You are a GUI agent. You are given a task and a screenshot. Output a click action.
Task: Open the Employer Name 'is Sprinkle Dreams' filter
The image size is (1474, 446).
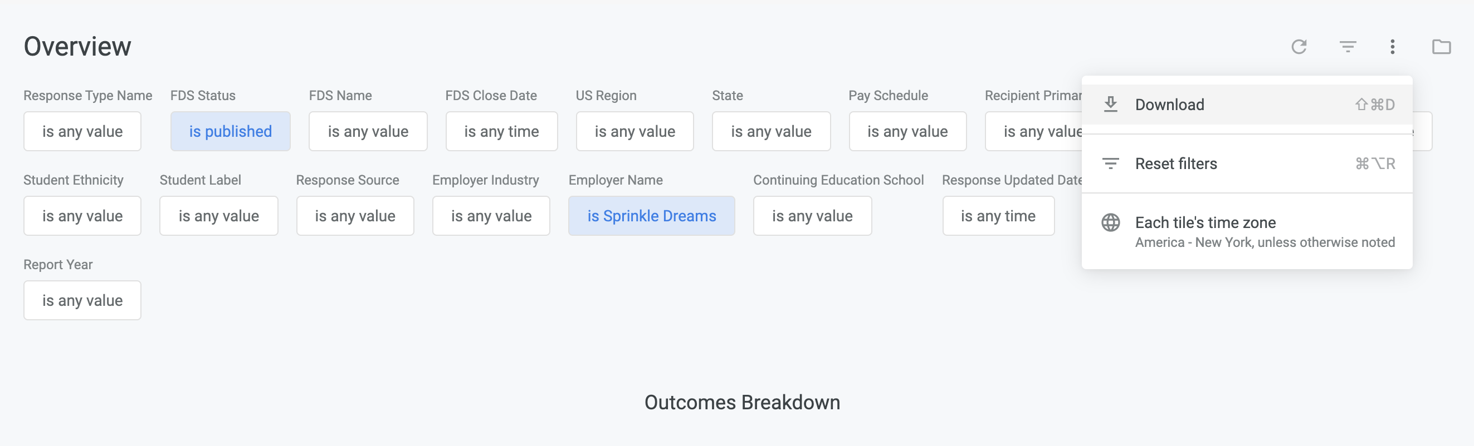pos(651,216)
